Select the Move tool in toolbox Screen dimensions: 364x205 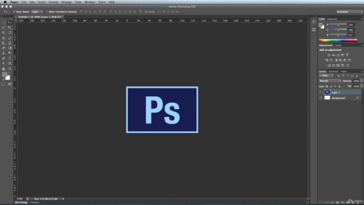(10, 23)
